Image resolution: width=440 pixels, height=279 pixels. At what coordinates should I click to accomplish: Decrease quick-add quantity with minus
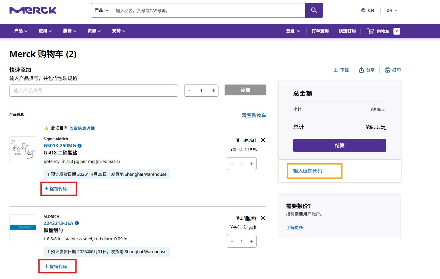(190, 91)
